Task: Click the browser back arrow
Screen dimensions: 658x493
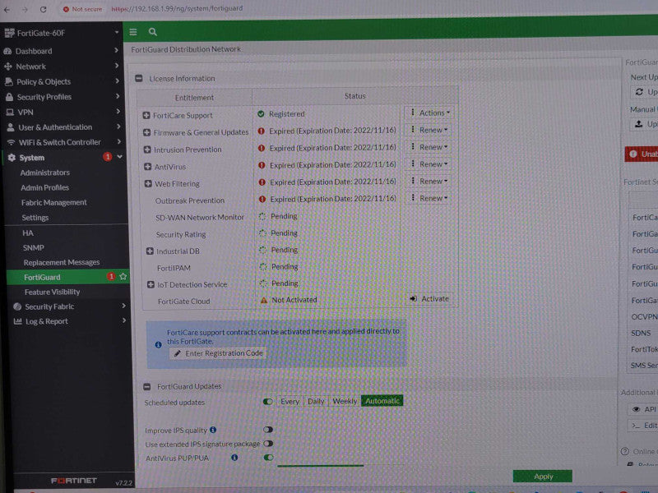Action: click(7, 9)
